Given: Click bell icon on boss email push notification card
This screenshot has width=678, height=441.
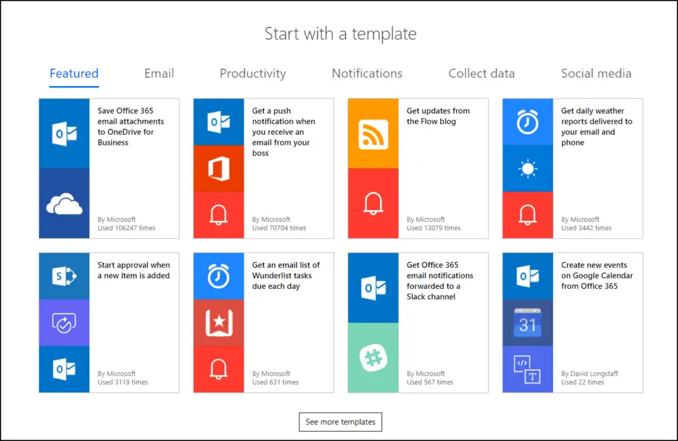Looking at the screenshot, I should (218, 215).
